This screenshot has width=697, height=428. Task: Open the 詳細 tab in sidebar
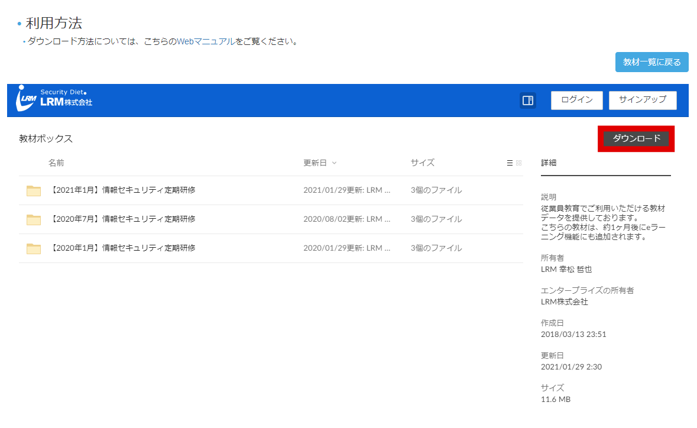pos(549,163)
